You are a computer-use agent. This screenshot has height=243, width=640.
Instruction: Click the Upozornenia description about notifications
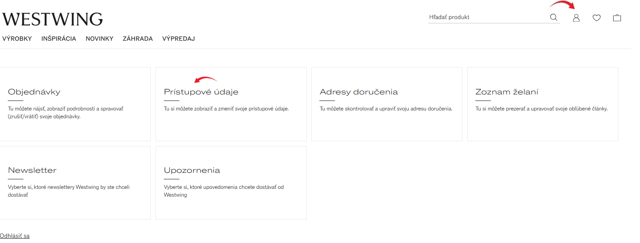(224, 191)
